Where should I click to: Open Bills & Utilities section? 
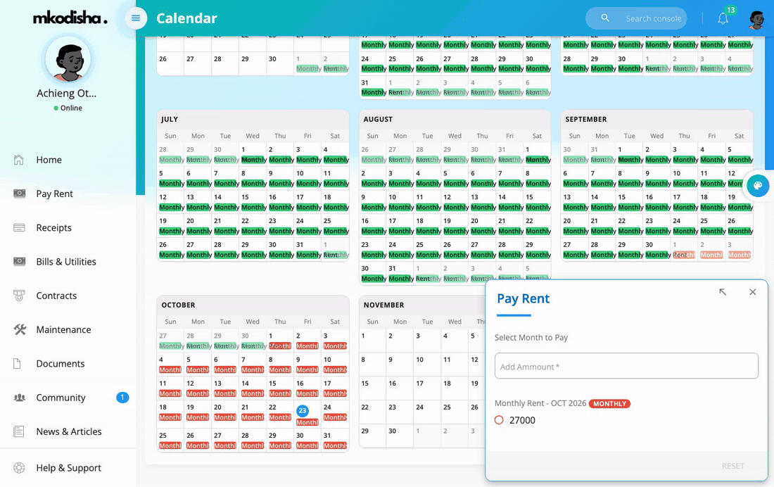point(66,262)
